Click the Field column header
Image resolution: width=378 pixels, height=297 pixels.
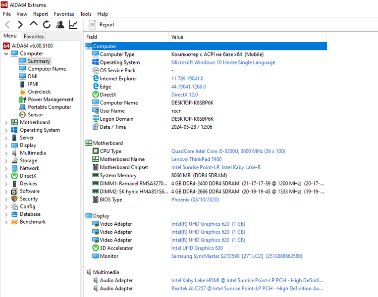[127, 37]
